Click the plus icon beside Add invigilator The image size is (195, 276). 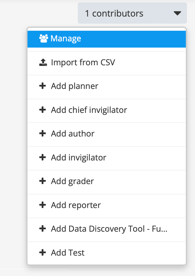43,157
